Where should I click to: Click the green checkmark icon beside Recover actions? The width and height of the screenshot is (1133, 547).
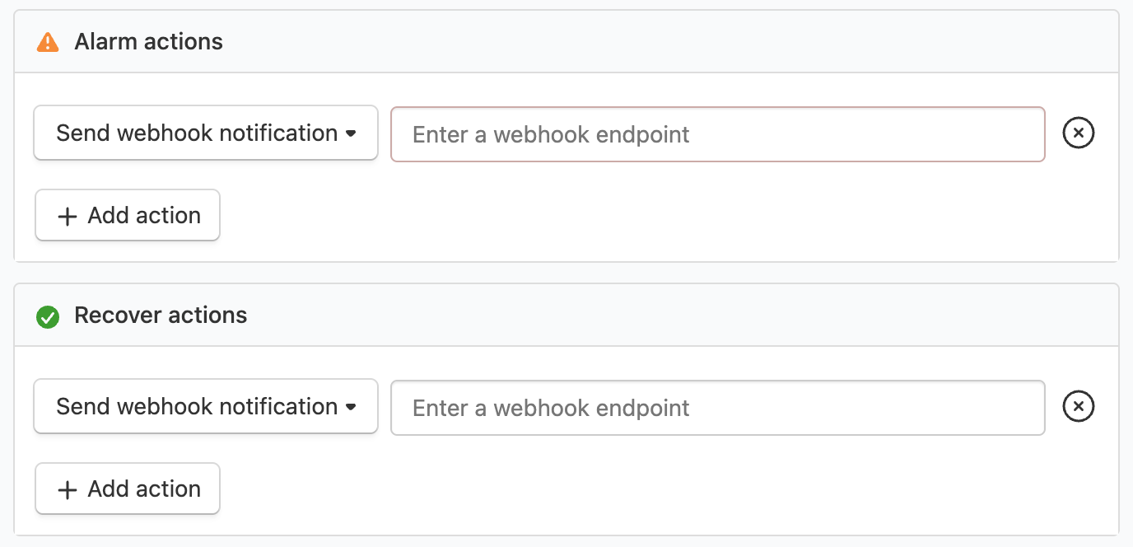[48, 316]
